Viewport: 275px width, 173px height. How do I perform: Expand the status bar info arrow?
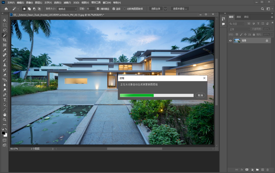coord(53,149)
